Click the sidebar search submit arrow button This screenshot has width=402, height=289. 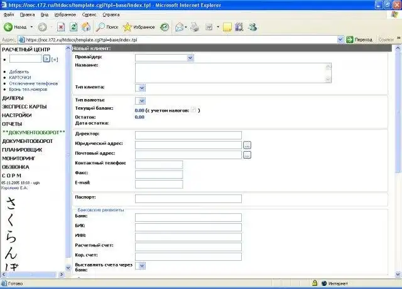(46, 59)
